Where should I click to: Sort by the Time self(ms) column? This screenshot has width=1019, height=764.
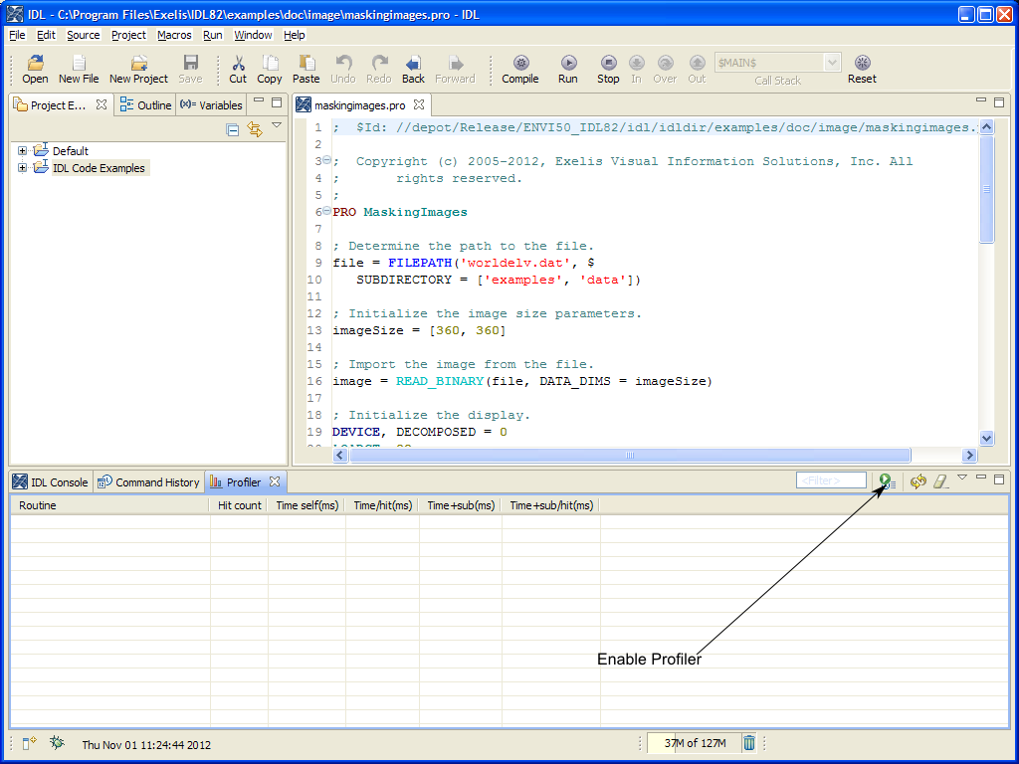pyautogui.click(x=306, y=505)
